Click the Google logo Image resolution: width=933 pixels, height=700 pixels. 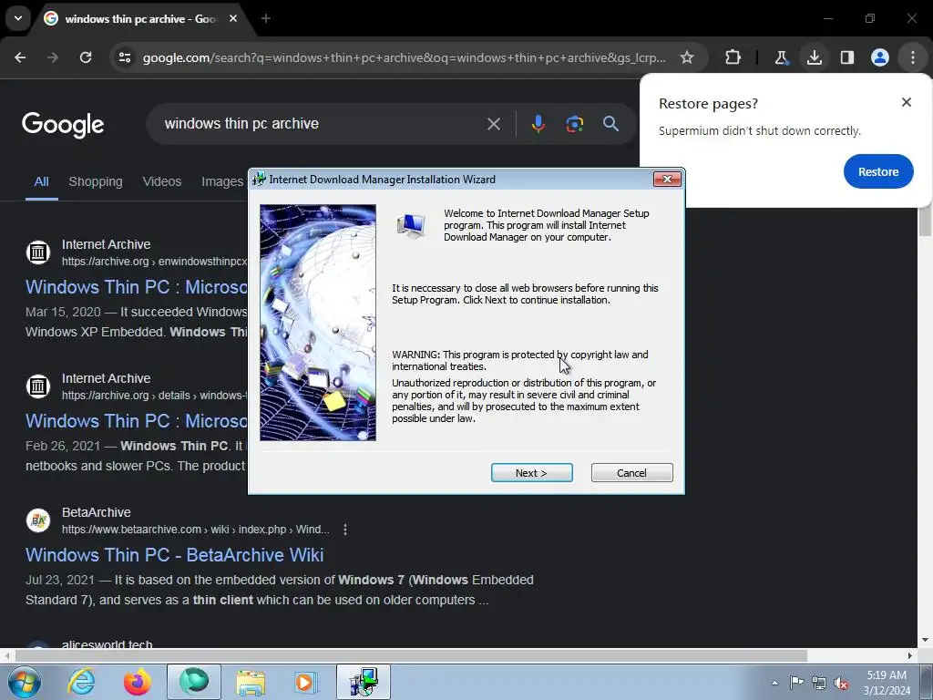pos(63,124)
